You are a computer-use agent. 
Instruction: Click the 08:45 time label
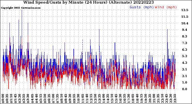pyautogui.click(x=66, y=98)
